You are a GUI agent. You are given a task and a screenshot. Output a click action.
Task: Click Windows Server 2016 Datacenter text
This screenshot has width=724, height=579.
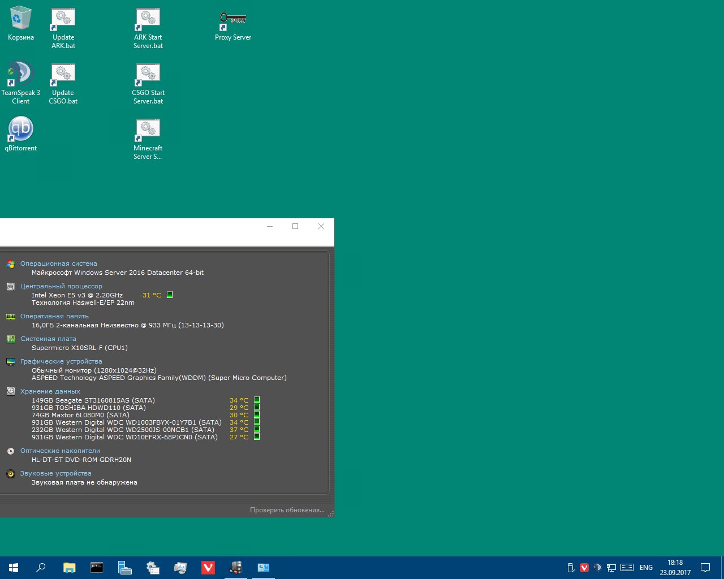point(118,273)
